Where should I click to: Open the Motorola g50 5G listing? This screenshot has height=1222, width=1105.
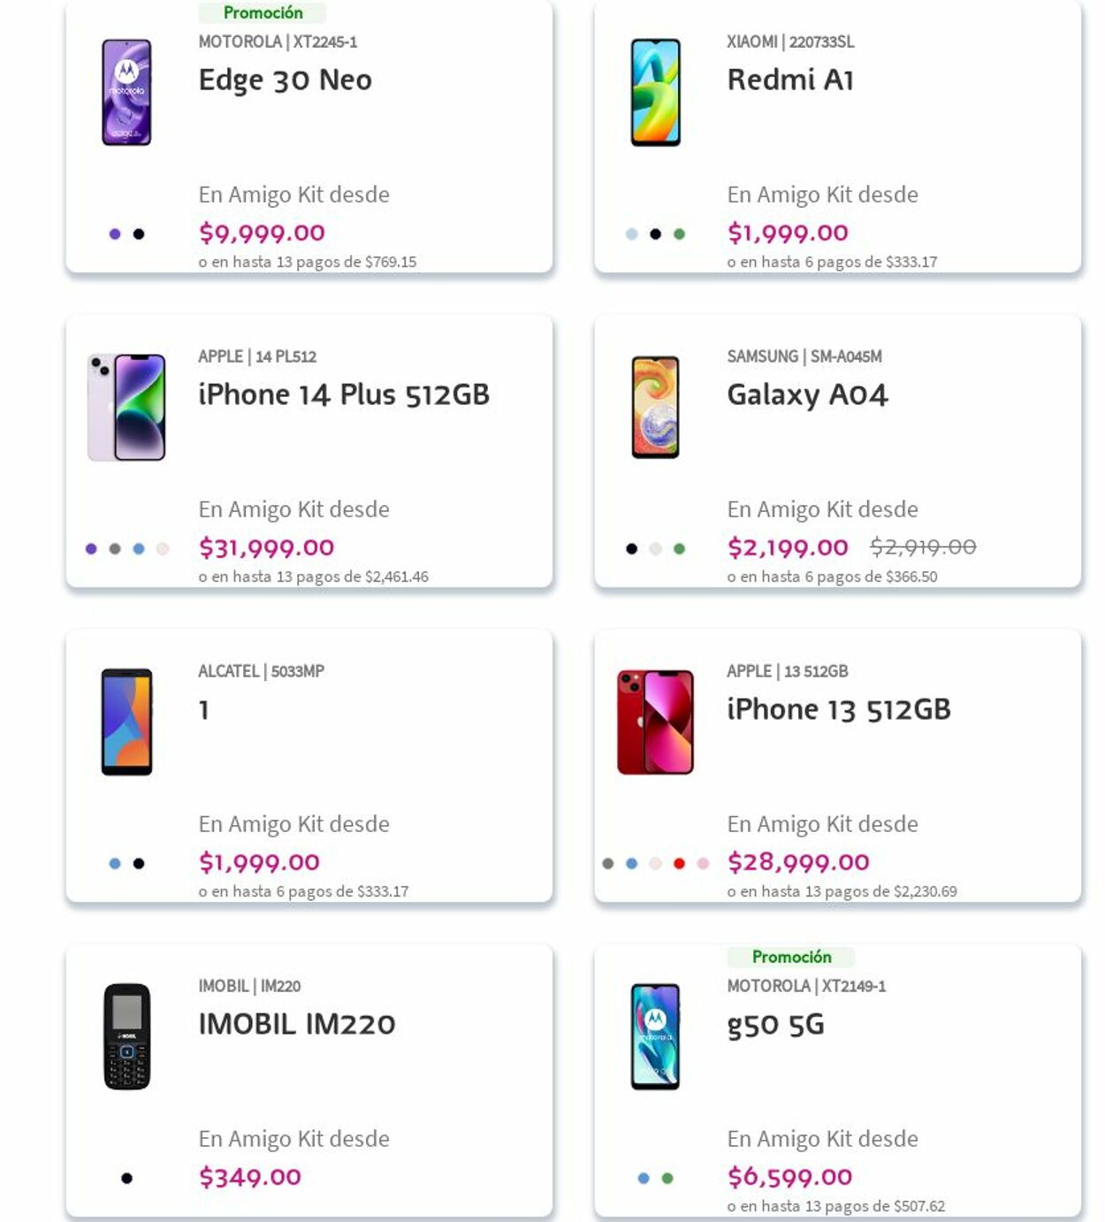coord(775,1025)
